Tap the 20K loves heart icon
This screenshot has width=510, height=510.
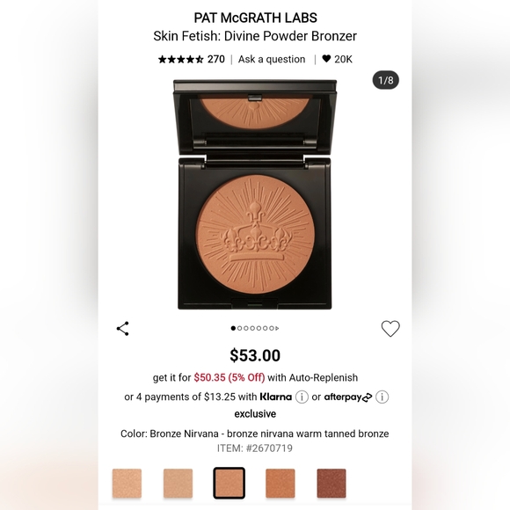[326, 59]
